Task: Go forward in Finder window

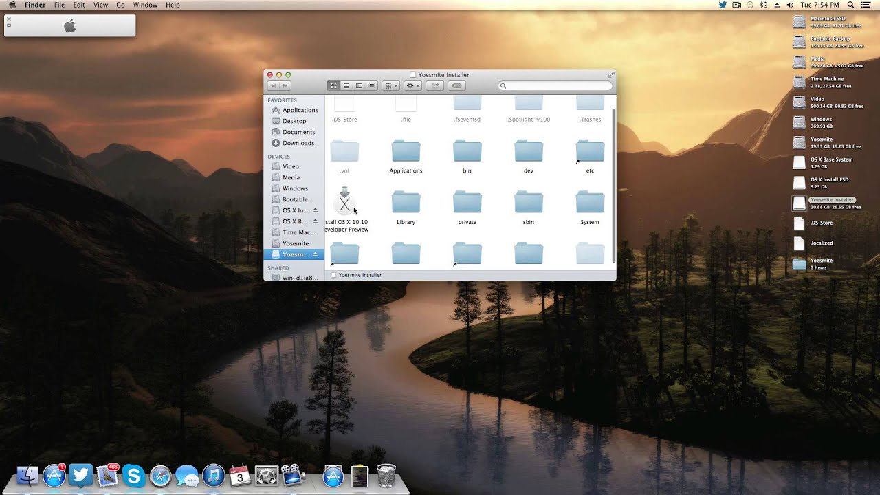Action: click(x=285, y=85)
